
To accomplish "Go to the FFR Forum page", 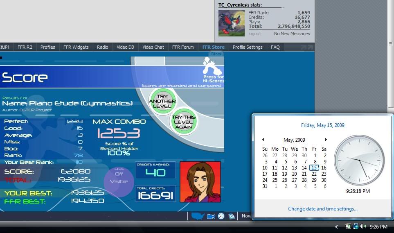I will (183, 47).
